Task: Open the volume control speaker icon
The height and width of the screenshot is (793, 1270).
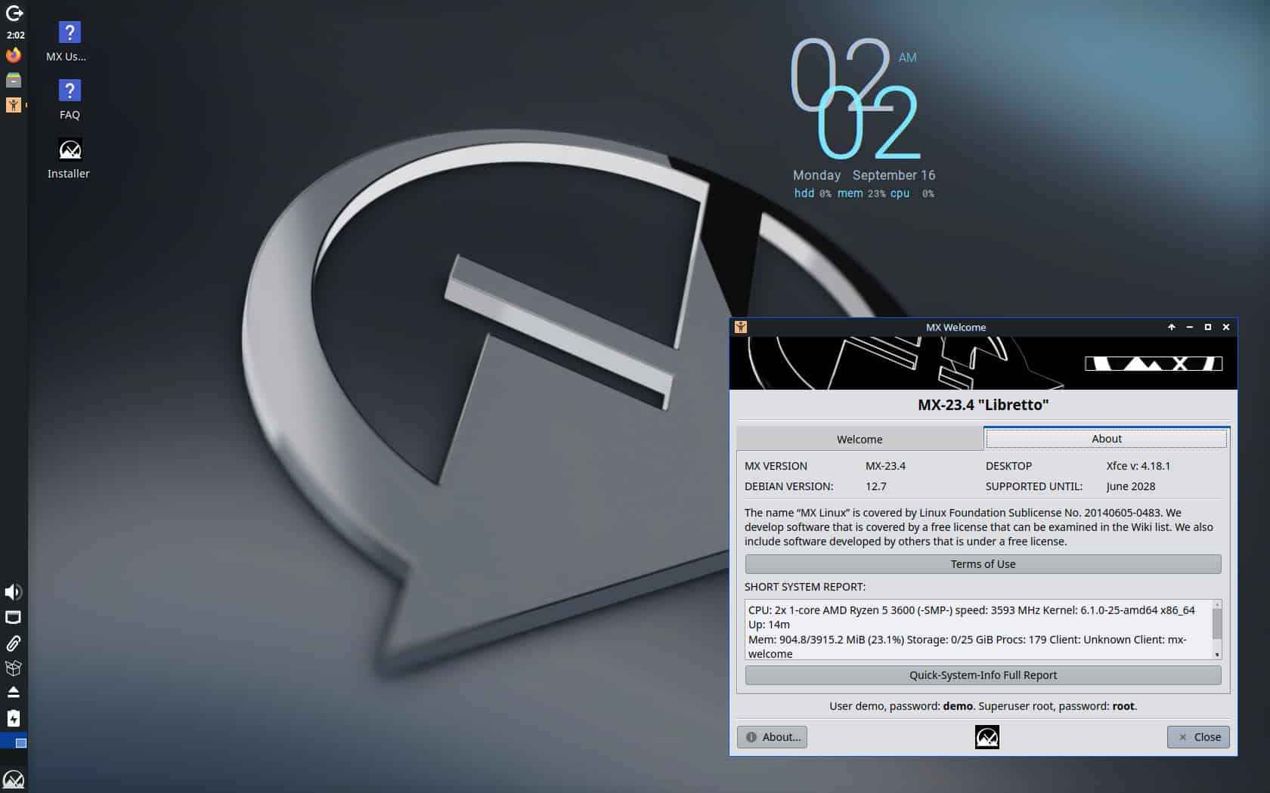Action: (x=13, y=592)
